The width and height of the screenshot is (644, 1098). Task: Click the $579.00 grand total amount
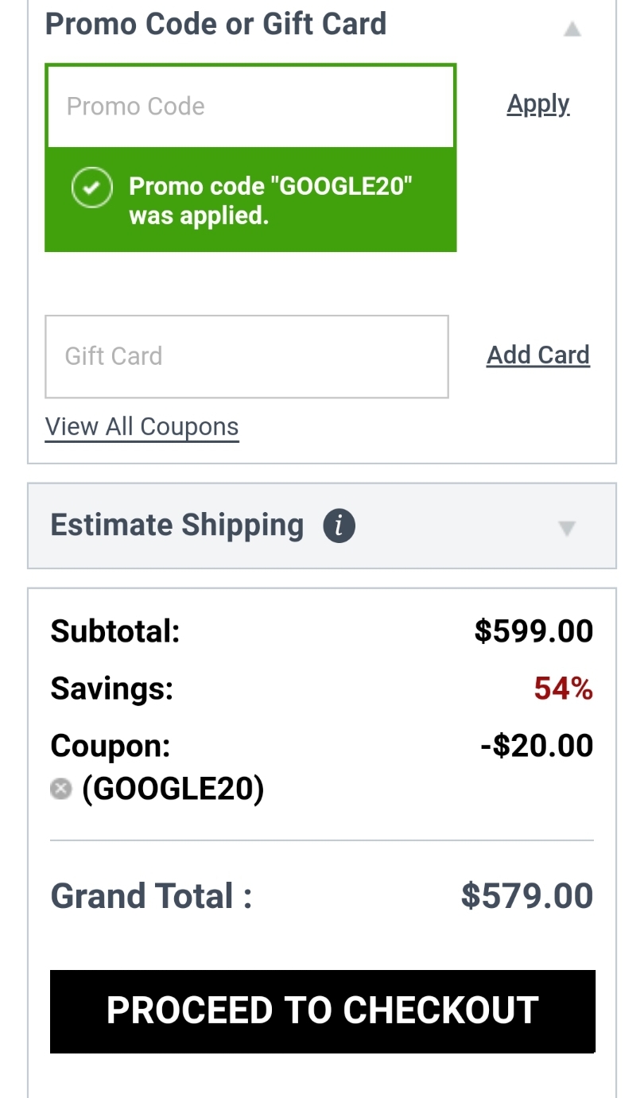(x=527, y=896)
